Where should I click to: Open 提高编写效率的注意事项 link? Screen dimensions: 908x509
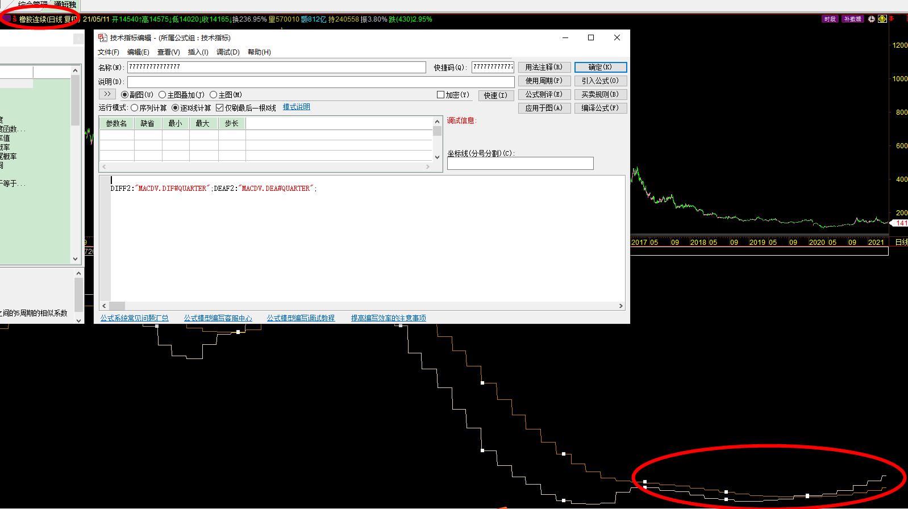tap(389, 318)
